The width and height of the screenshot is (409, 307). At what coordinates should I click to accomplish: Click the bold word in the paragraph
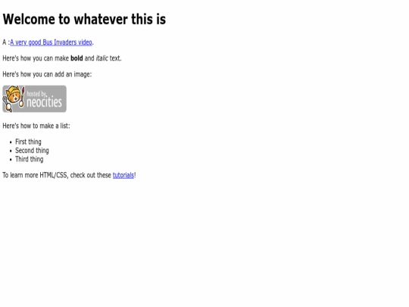76,58
